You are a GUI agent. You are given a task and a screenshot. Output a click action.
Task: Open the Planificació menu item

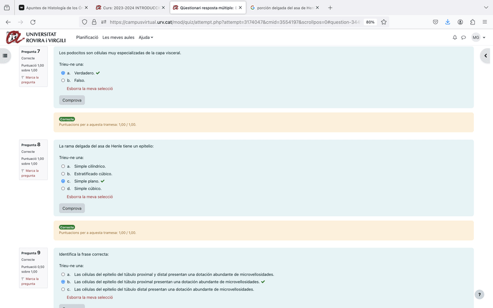coord(87,38)
